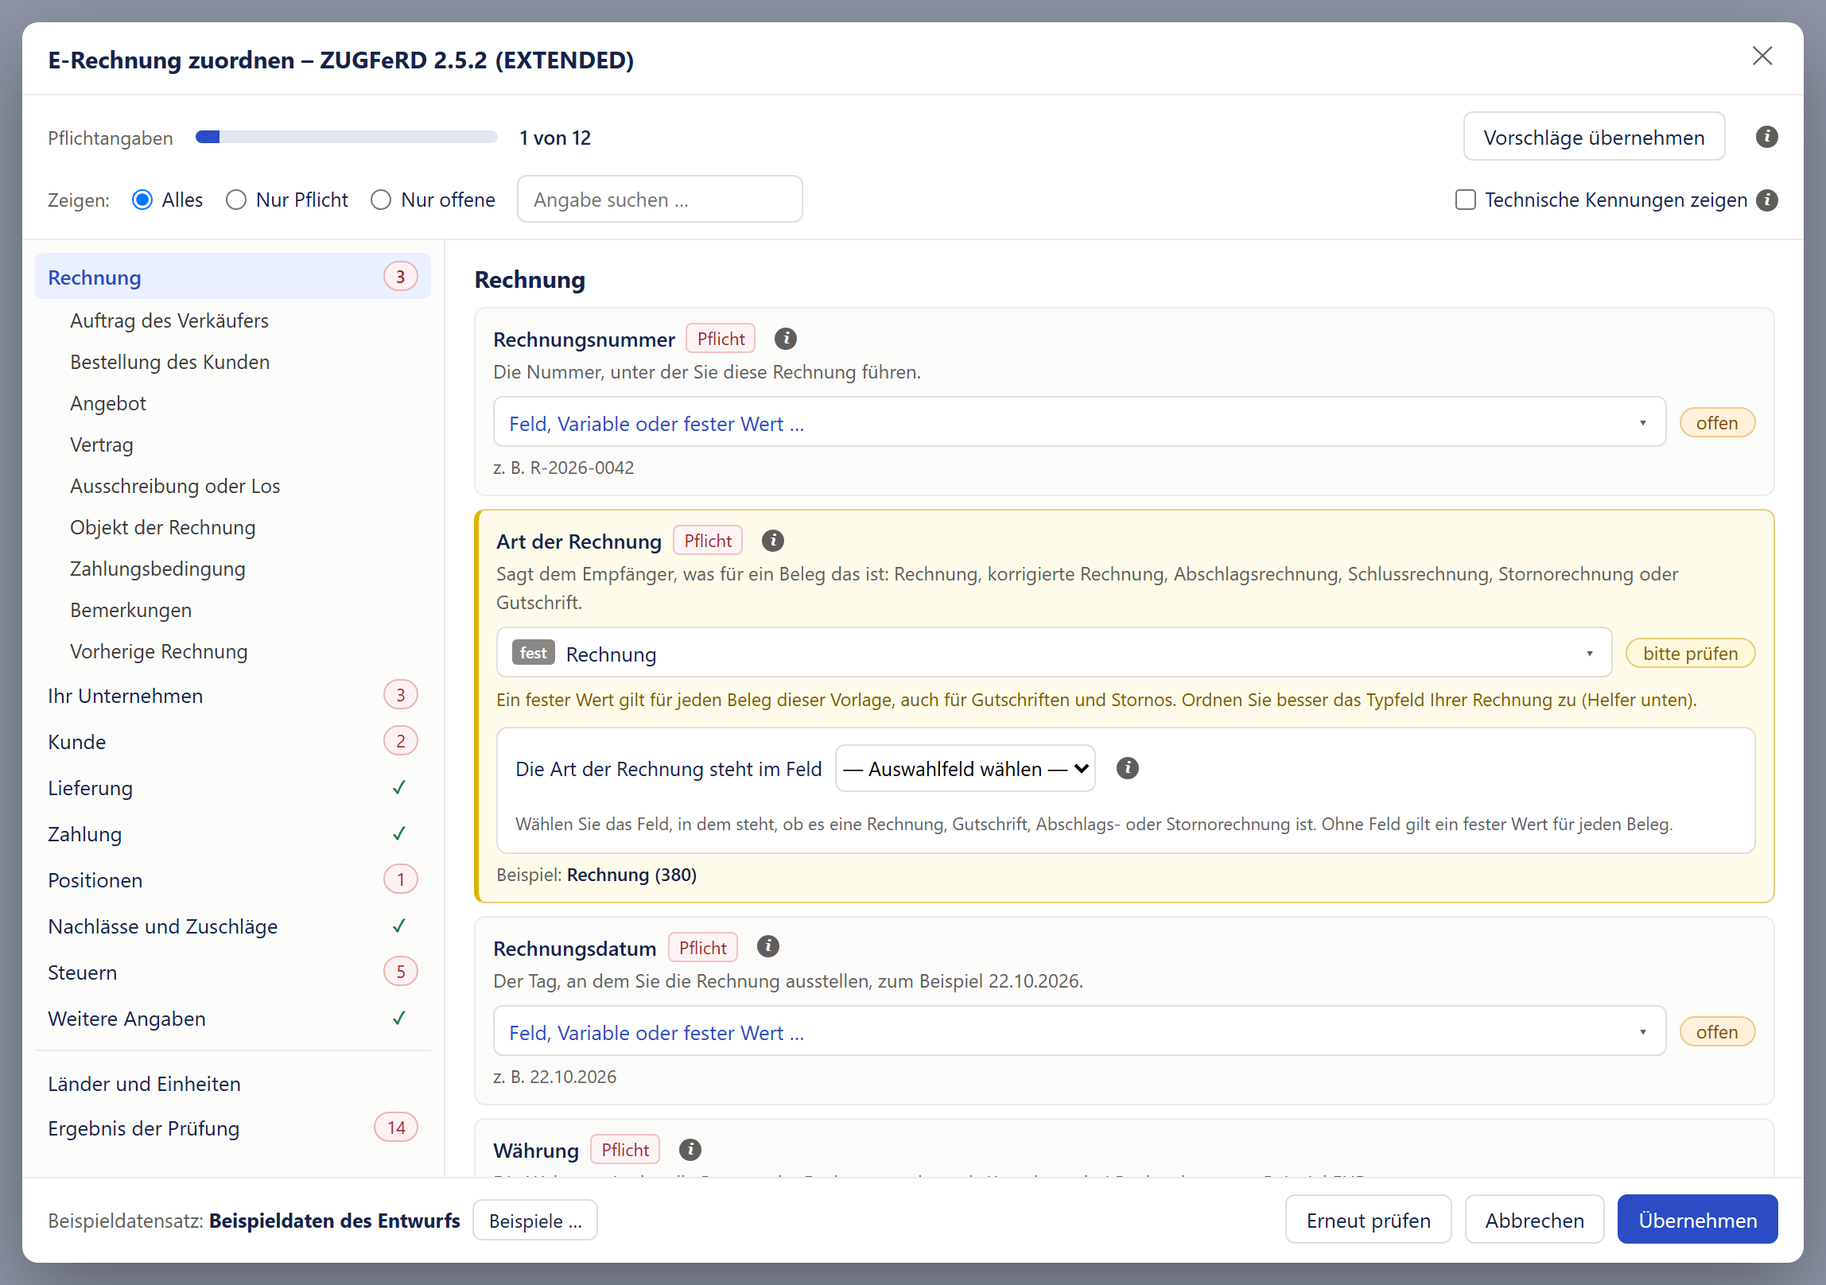Open info icon for Währung

click(x=690, y=1149)
